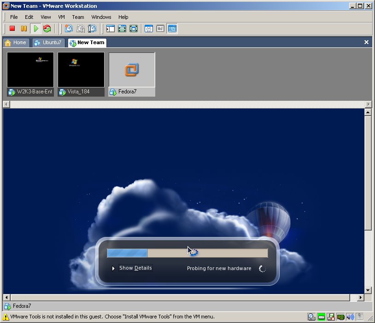
Task: Open the Edit menu
Action: 29,17
